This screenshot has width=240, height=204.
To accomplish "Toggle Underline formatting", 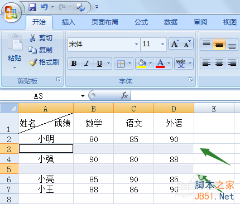I will click(x=100, y=64).
